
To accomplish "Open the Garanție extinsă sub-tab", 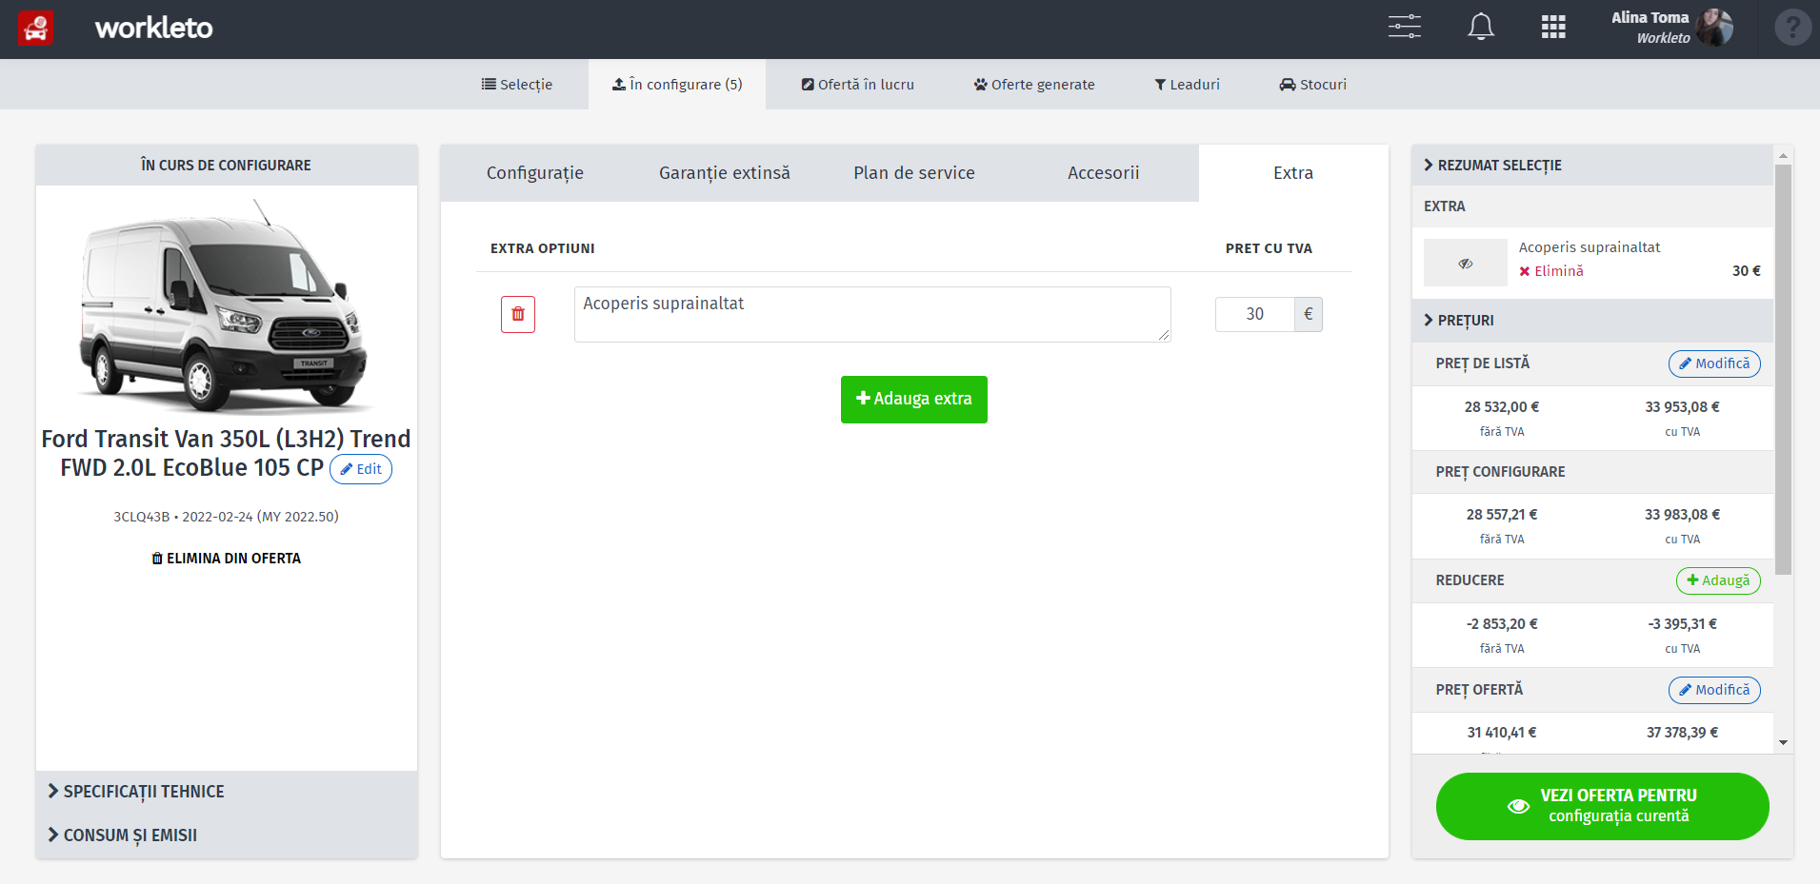I will [x=725, y=173].
